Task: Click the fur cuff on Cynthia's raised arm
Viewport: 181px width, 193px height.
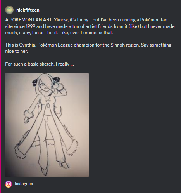Action: (60, 87)
